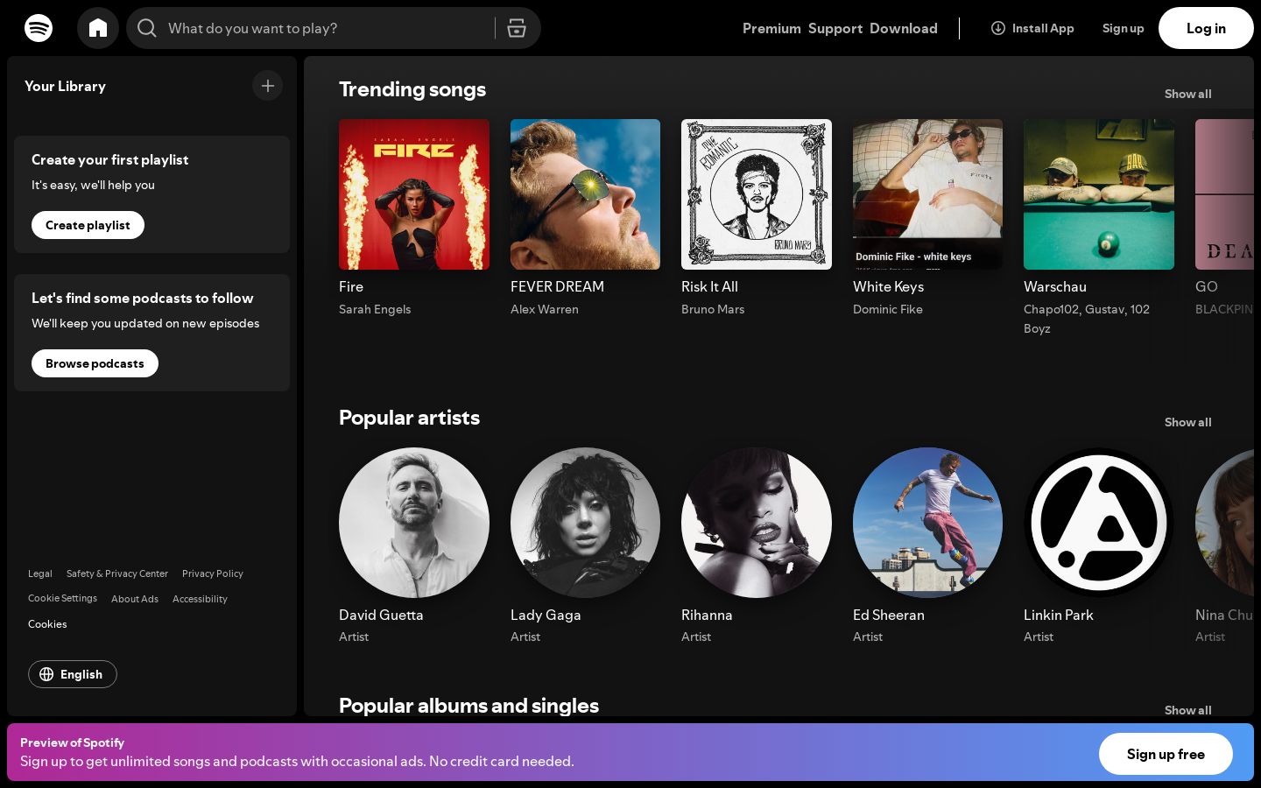Viewport: 1261px width, 788px height.
Task: Open the Fire album cover
Action: click(414, 194)
